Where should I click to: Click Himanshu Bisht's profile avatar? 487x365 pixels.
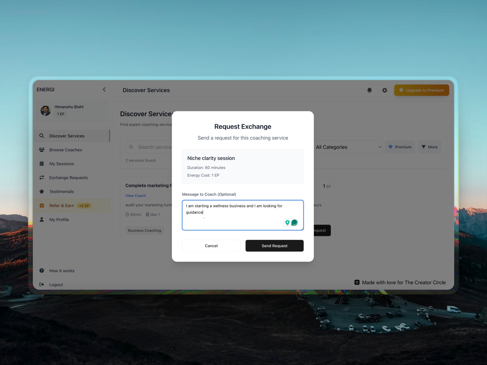46,111
